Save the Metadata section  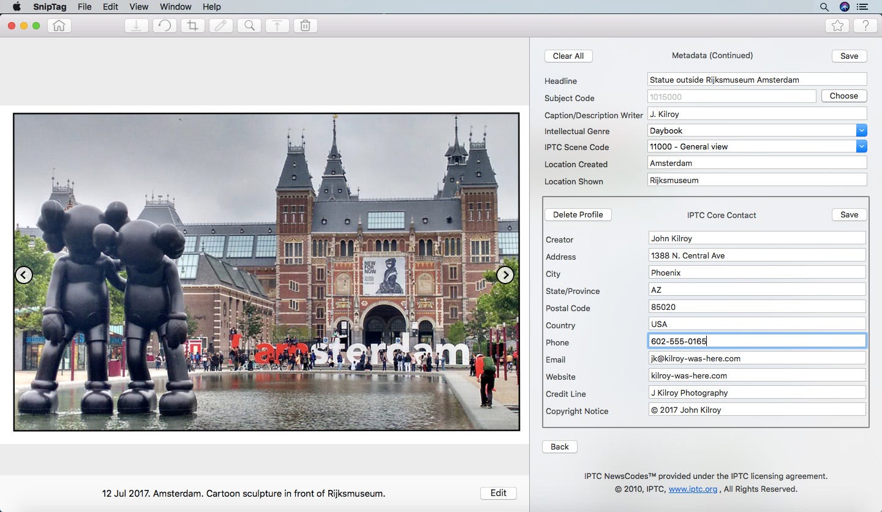pyautogui.click(x=849, y=56)
